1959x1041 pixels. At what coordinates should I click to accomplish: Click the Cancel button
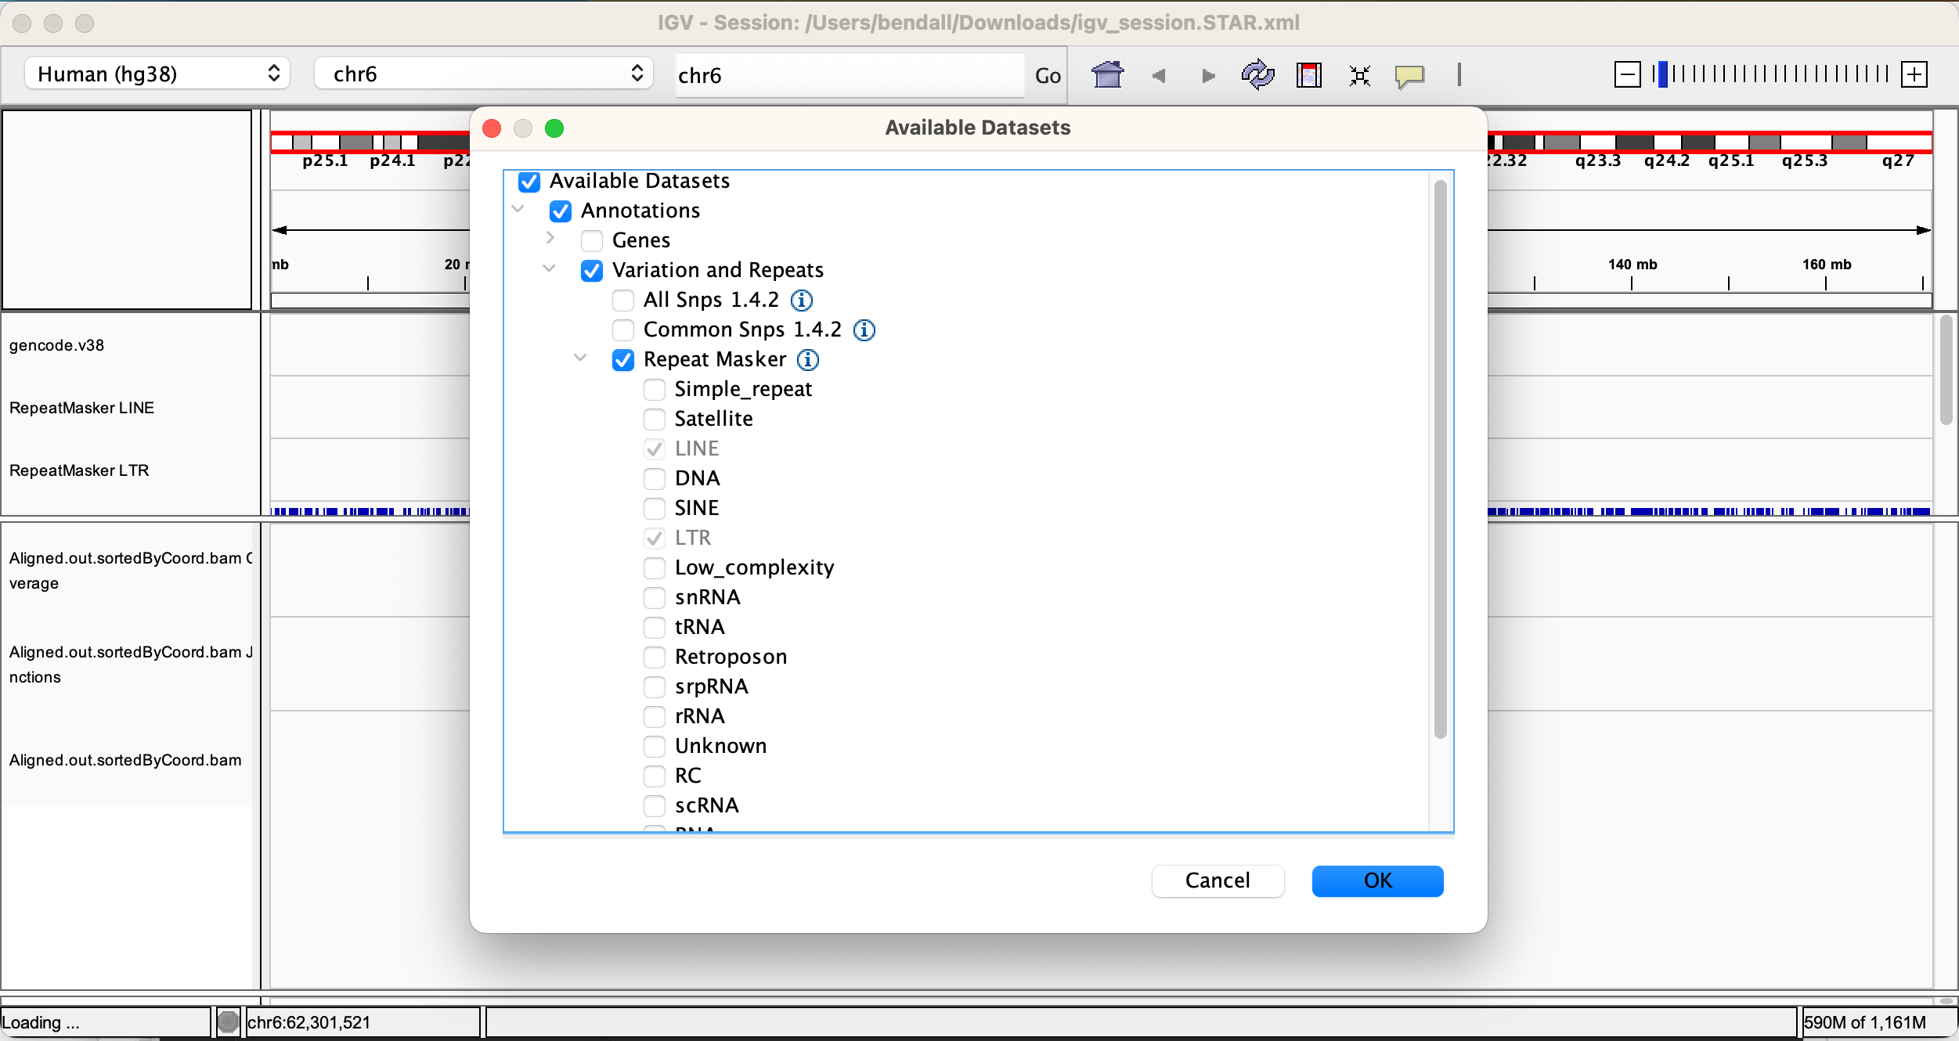pos(1218,881)
